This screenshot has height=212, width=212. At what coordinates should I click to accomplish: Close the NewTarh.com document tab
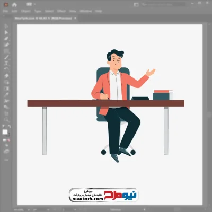coord(75,18)
